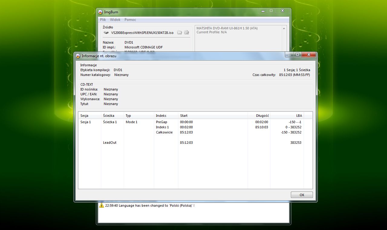Click the LBA range 0 - 383252
Screen dimensions: 387x230
(x=293, y=127)
